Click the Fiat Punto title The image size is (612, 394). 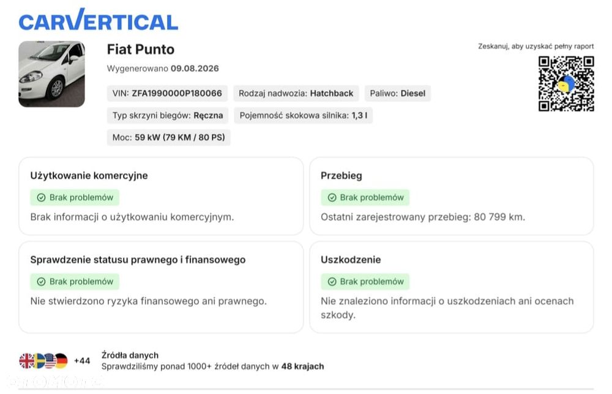coord(141,49)
